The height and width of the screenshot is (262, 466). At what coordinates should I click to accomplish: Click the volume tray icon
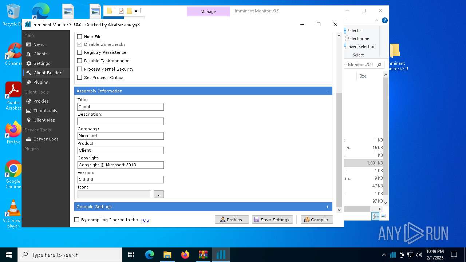(419, 255)
